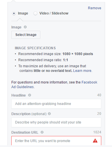The image size is (112, 147).
Task: Click the Headline character counter 40
Action: point(99,95)
